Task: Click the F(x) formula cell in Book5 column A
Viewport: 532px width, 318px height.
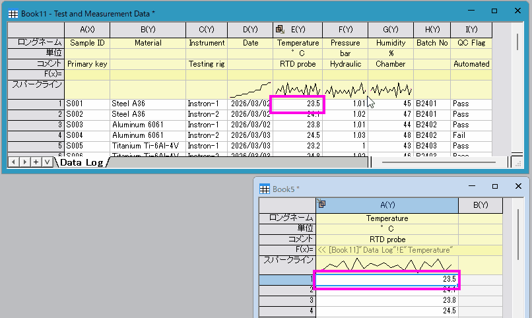Action: tap(387, 250)
